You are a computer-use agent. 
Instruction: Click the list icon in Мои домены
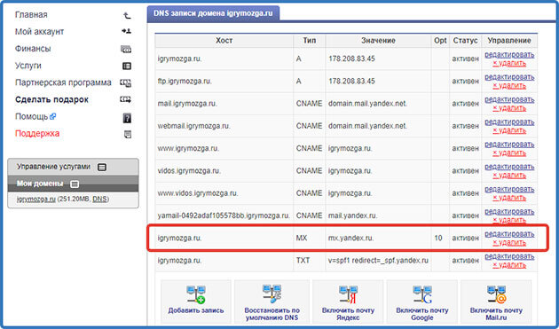tap(75, 184)
